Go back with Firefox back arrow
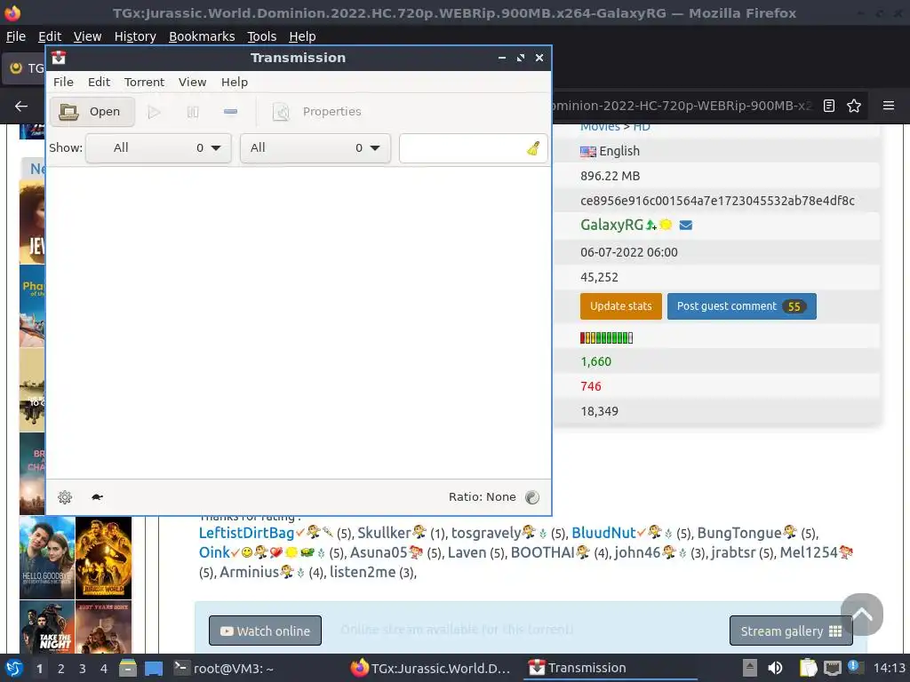This screenshot has width=910, height=682. coord(21,107)
